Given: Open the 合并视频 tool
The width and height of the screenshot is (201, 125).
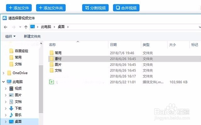Looking at the screenshot, I should point(126,8).
